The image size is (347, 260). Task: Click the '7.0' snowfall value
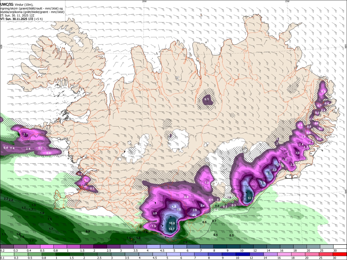263,183
